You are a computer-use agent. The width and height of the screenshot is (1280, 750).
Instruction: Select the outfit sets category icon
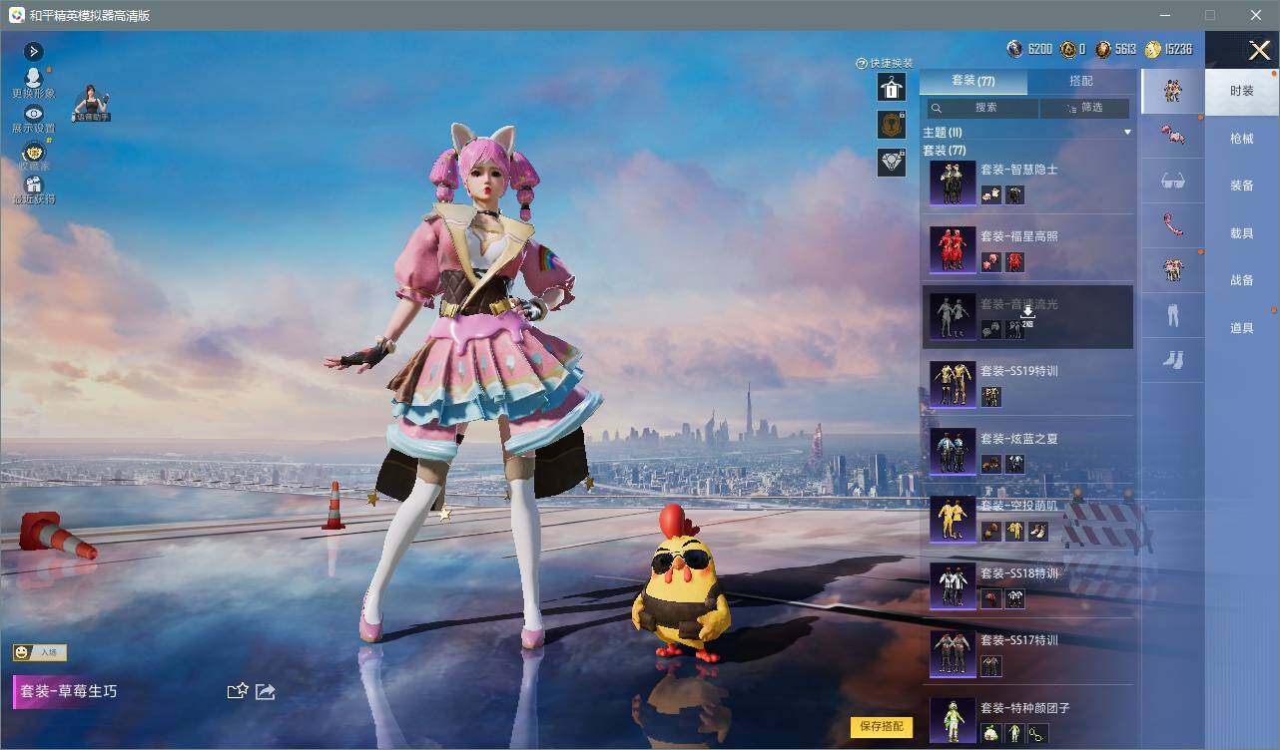click(1172, 91)
